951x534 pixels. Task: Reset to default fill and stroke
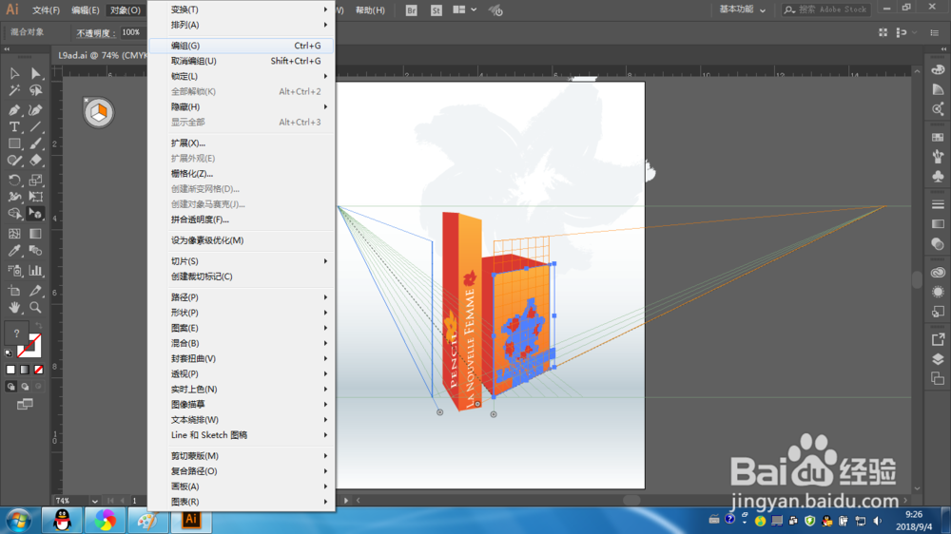(x=9, y=353)
